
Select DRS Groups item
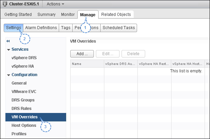[x=23, y=100]
